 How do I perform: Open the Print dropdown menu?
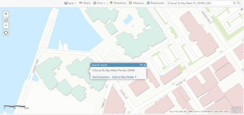(x=99, y=3)
